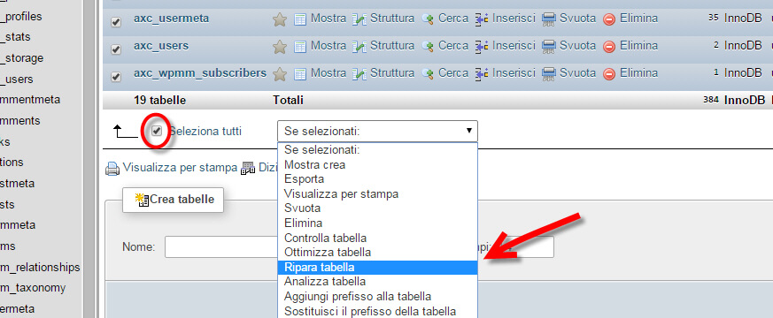Choose Sostituisci il prefisso della tabella

377,311
